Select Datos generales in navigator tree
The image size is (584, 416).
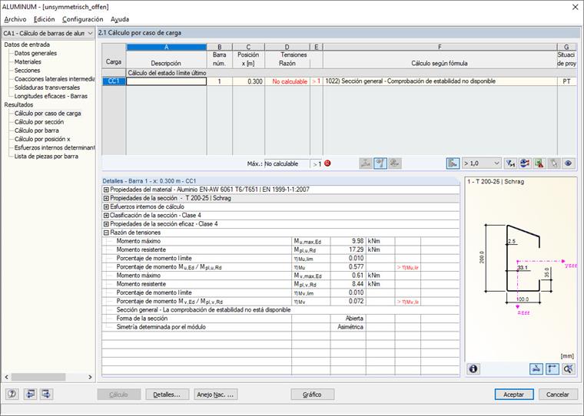pyautogui.click(x=35, y=53)
